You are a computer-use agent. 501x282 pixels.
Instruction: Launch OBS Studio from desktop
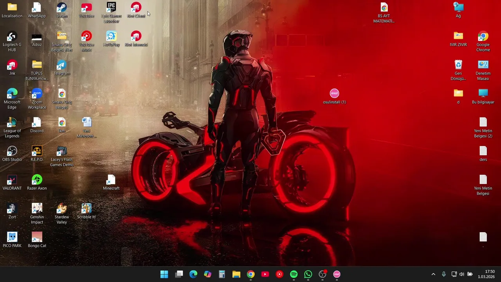tap(12, 154)
